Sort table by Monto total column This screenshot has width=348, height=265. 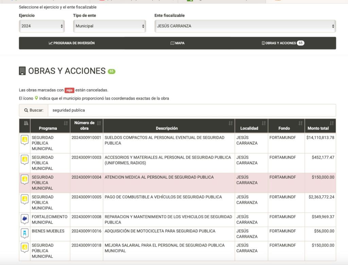pos(320,126)
